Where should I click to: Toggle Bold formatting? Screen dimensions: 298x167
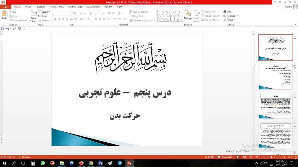point(55,19)
